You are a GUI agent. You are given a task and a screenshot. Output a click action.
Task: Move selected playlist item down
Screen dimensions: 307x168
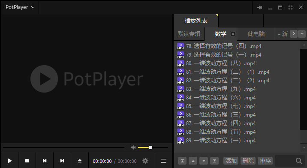coord(204,161)
